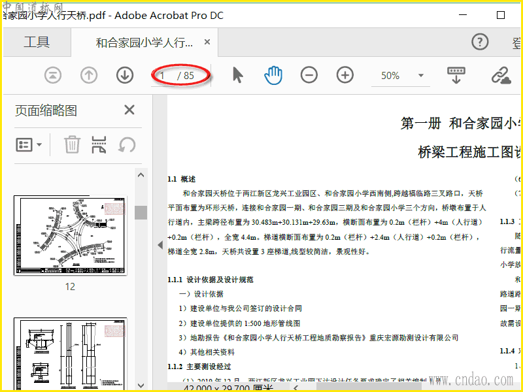523x392 pixels.
Task: Delete selected pages trash icon
Action: (72, 144)
